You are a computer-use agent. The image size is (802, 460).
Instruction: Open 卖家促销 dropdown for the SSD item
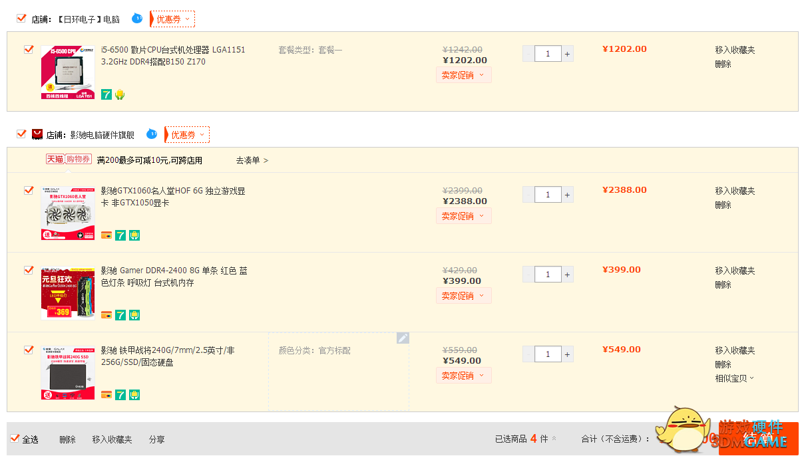click(464, 376)
